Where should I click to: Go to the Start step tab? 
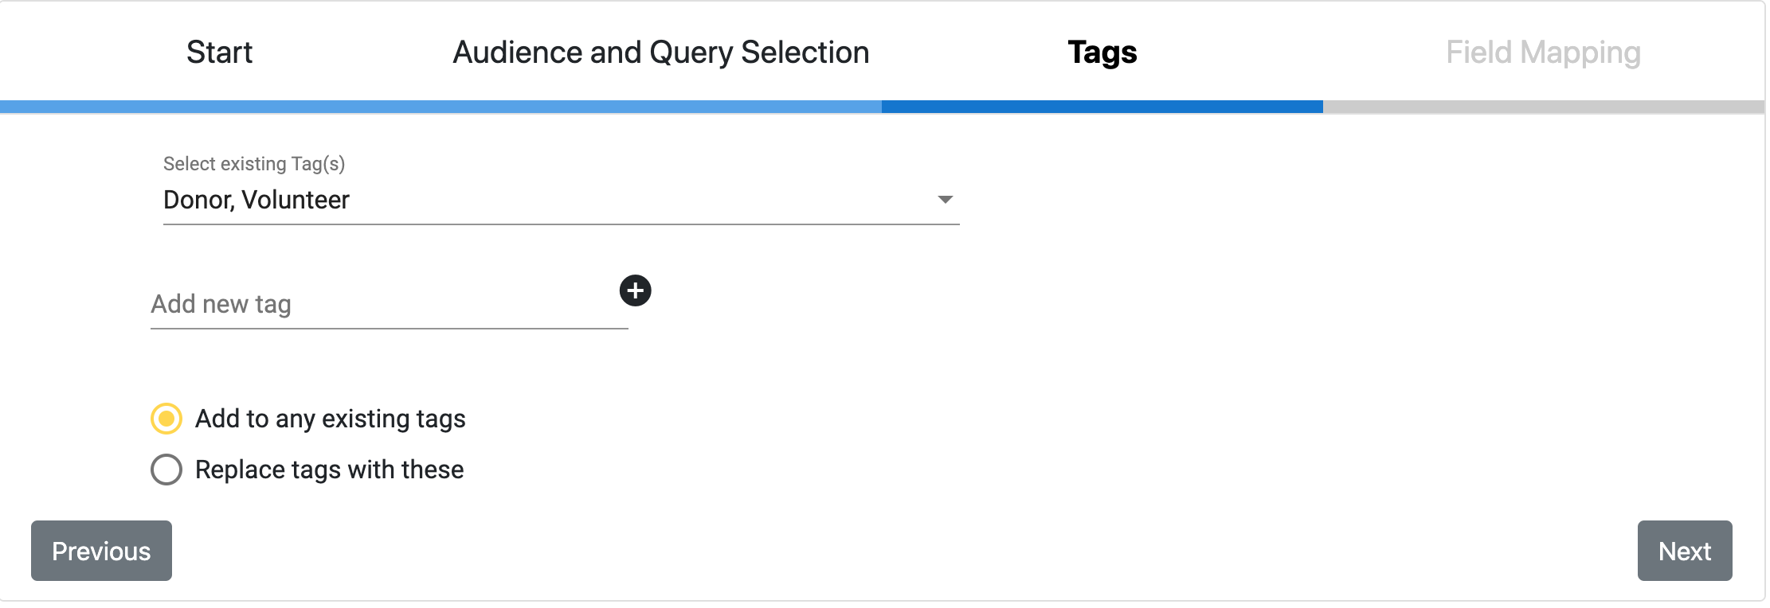[220, 53]
